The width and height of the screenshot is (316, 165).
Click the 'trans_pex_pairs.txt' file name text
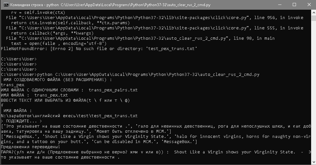[x=113, y=90]
